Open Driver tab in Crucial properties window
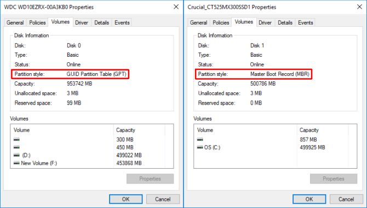Screen dimensions: 367x208 pos(265,22)
